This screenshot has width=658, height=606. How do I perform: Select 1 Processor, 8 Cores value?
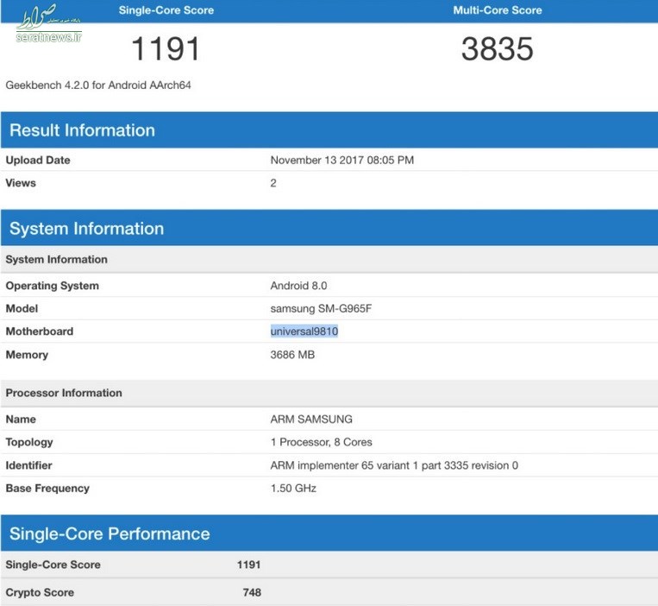click(x=322, y=442)
